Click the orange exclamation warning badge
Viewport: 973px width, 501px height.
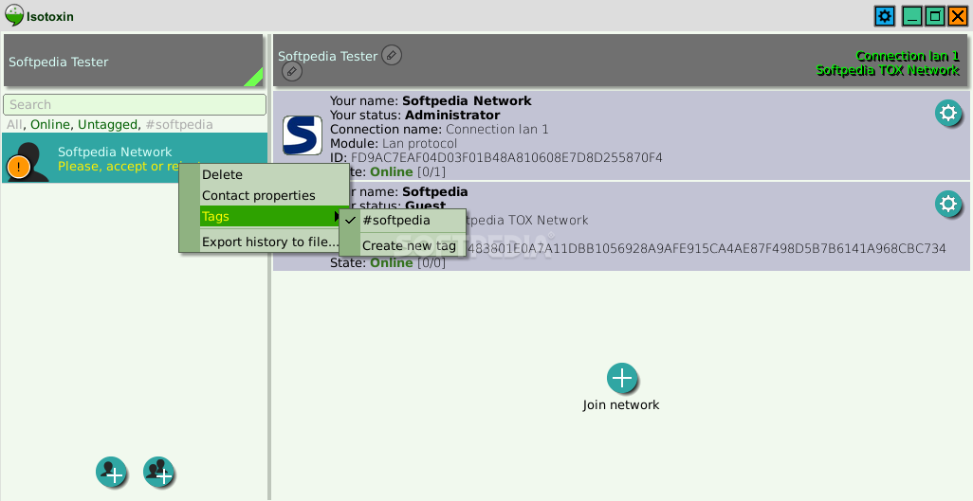[x=19, y=167]
